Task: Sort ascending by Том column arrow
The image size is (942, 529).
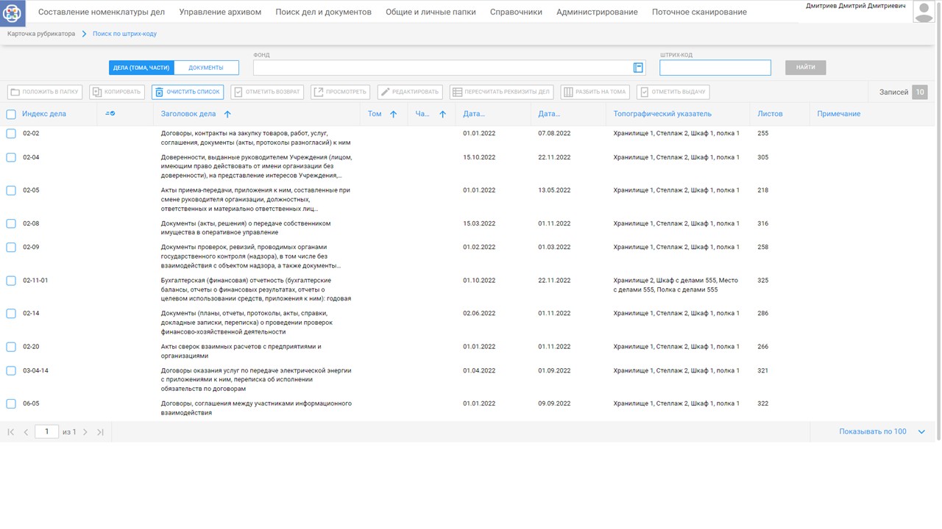Action: [393, 115]
